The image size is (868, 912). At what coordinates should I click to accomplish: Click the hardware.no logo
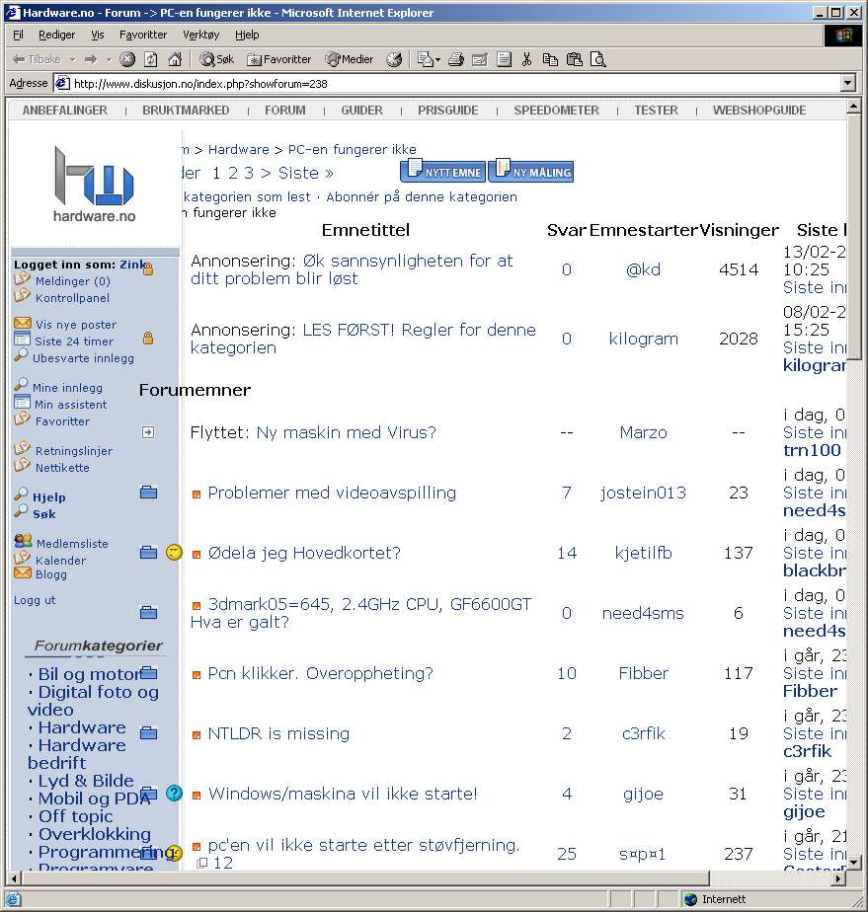[x=94, y=185]
